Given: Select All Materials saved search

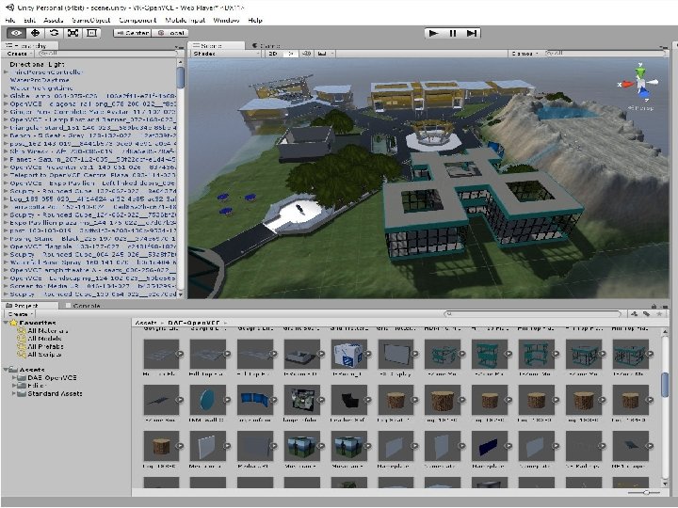Looking at the screenshot, I should [47, 330].
